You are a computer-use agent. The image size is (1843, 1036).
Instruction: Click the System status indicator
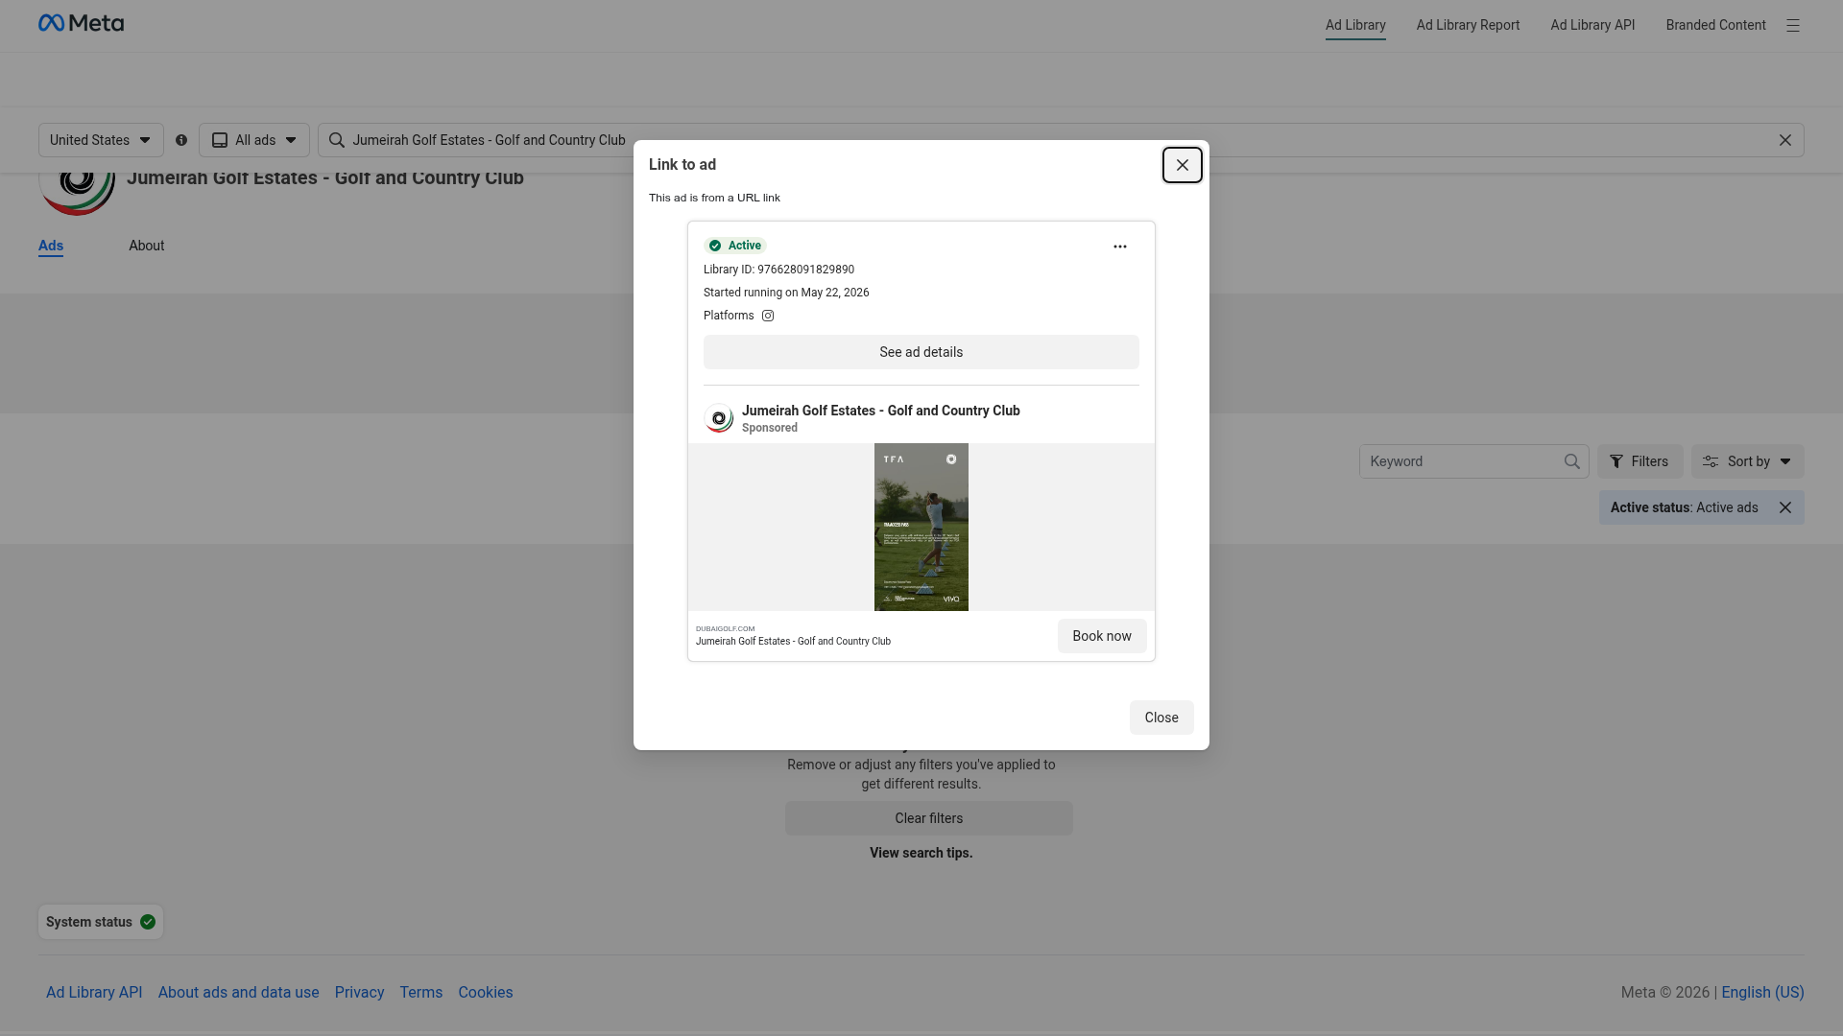[x=101, y=922]
